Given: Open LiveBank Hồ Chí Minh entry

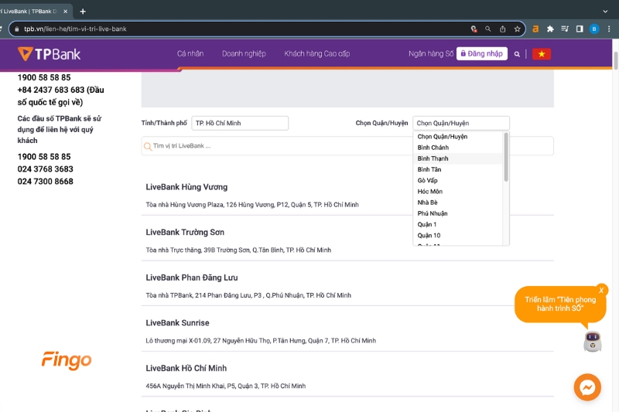Looking at the screenshot, I should click(x=186, y=368).
